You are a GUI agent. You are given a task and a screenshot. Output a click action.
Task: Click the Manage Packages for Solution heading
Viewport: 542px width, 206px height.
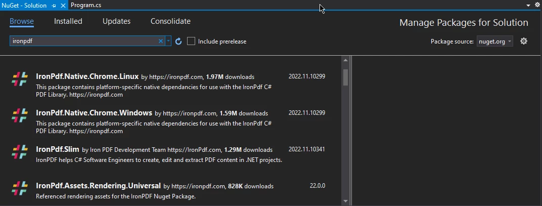[464, 23]
